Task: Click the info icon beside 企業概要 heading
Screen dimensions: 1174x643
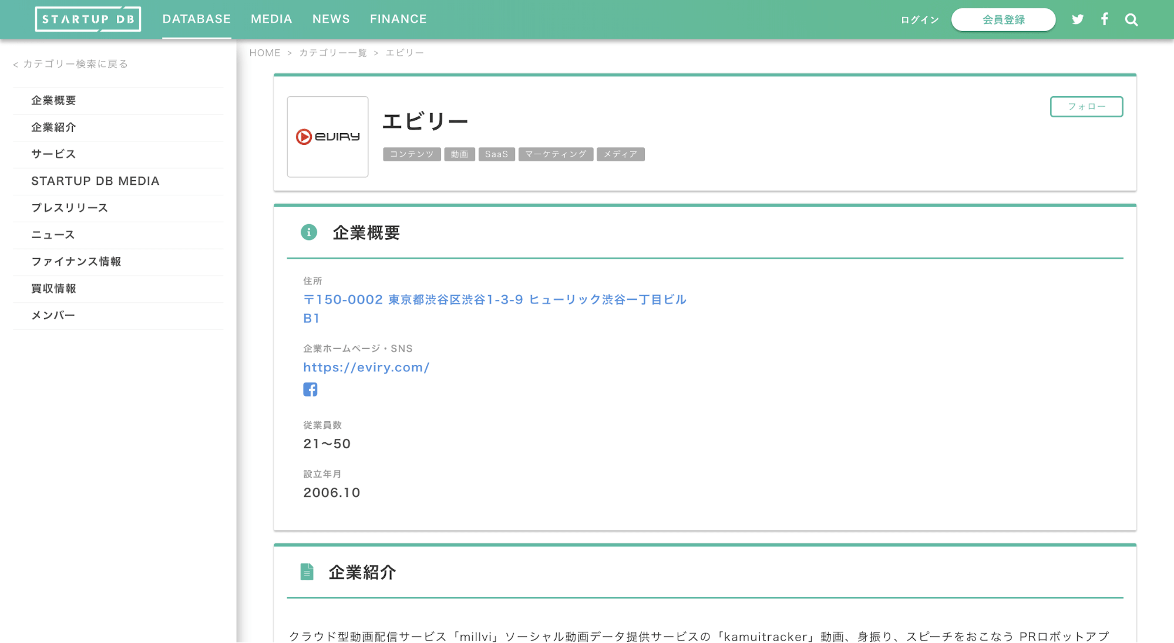Action: [308, 232]
